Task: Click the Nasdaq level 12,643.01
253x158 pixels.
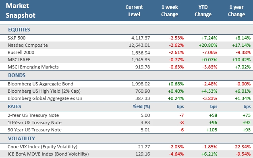Action: click(139, 46)
